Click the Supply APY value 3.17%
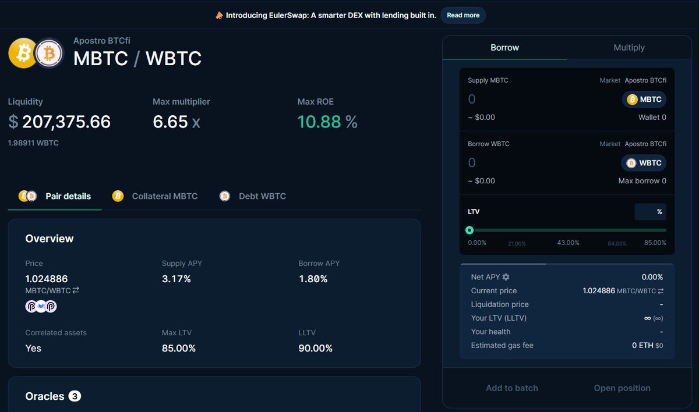Viewport: 699px width, 412px height. (x=176, y=279)
